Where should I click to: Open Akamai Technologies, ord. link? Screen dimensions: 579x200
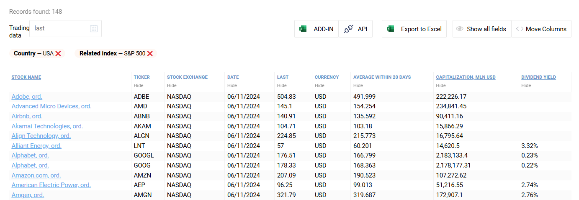click(x=47, y=126)
